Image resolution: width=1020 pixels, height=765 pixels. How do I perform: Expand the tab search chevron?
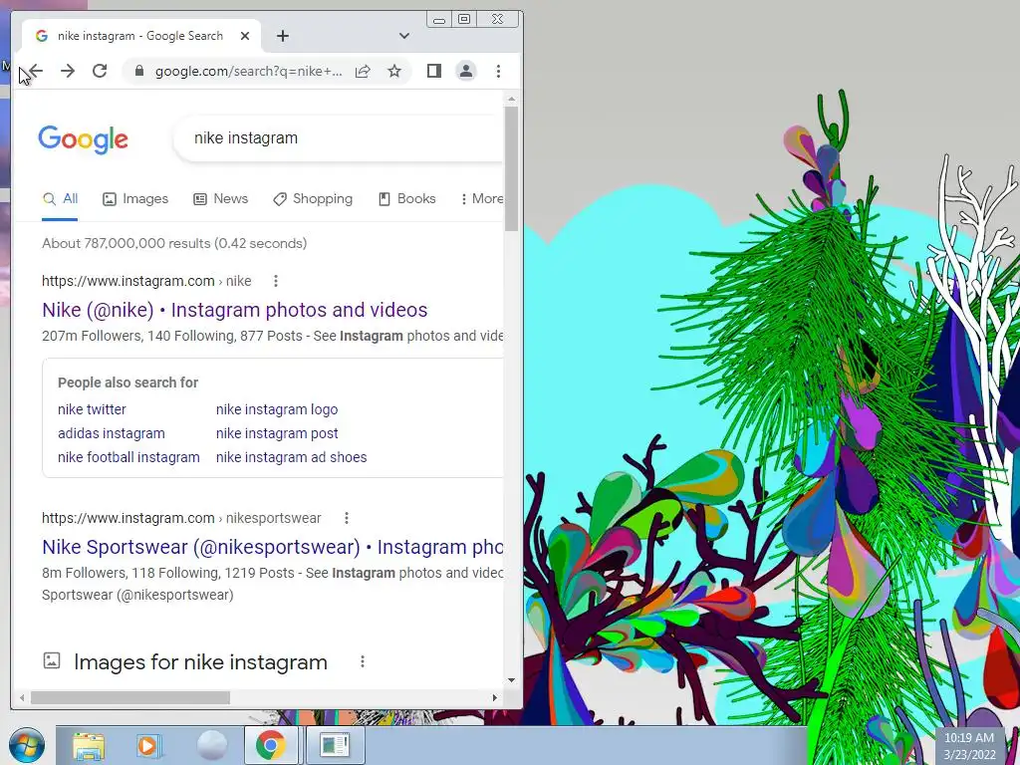click(x=404, y=36)
